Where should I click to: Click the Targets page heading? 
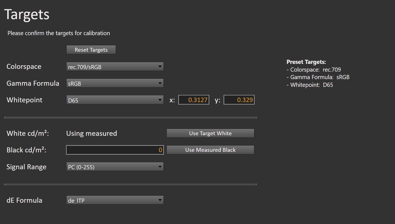[27, 14]
